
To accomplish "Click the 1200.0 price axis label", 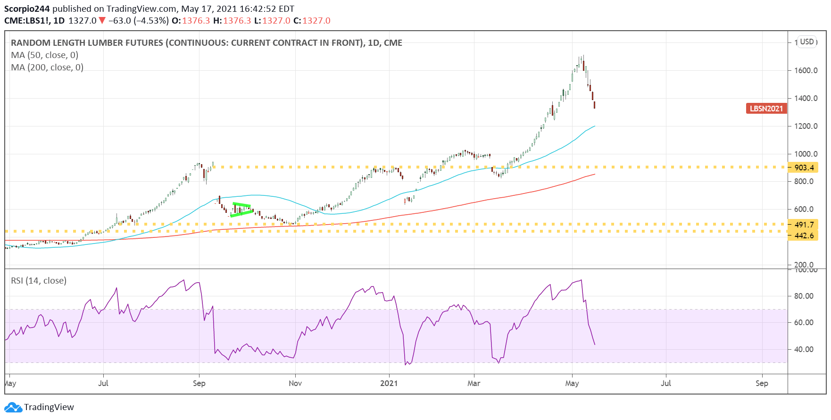I will (806, 126).
